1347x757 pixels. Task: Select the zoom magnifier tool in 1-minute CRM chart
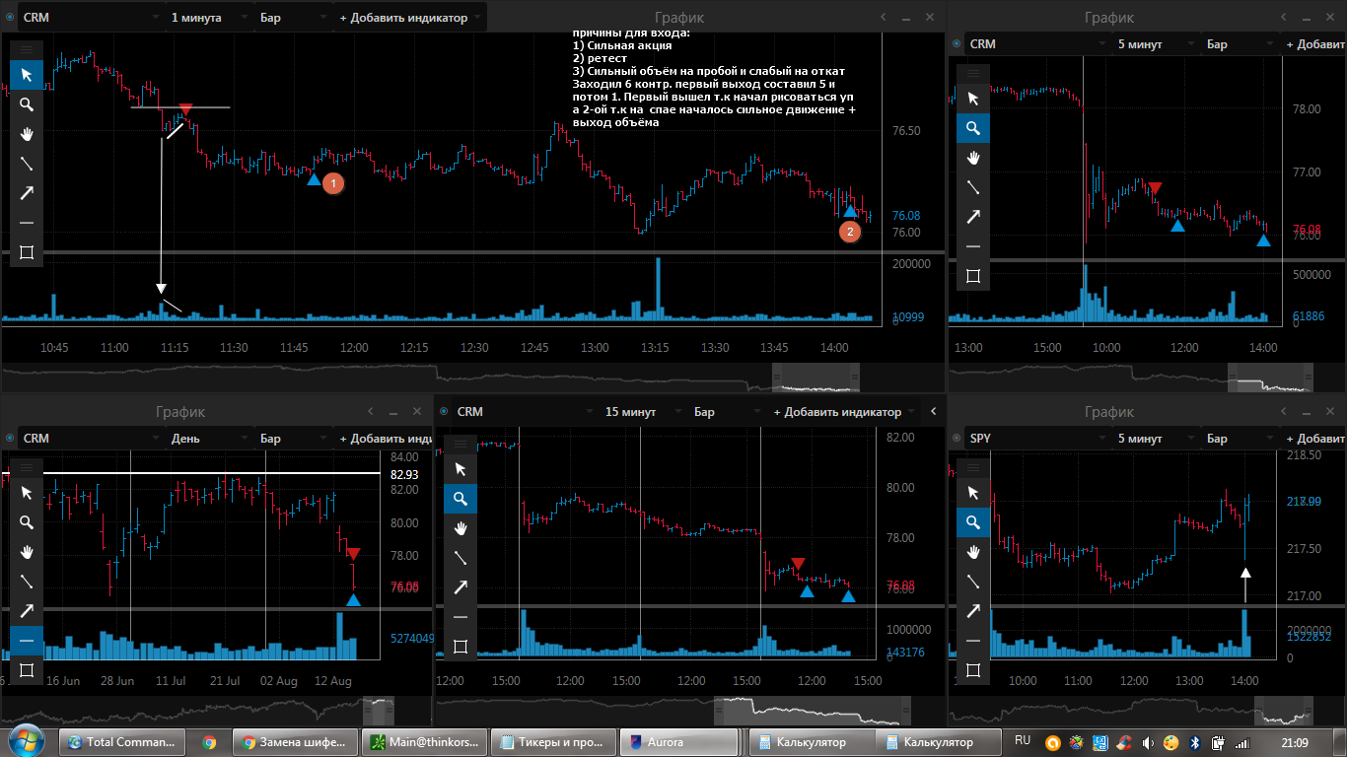[27, 104]
